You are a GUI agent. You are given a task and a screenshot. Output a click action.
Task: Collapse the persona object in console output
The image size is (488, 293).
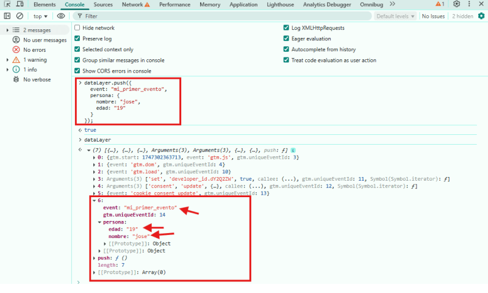point(99,222)
